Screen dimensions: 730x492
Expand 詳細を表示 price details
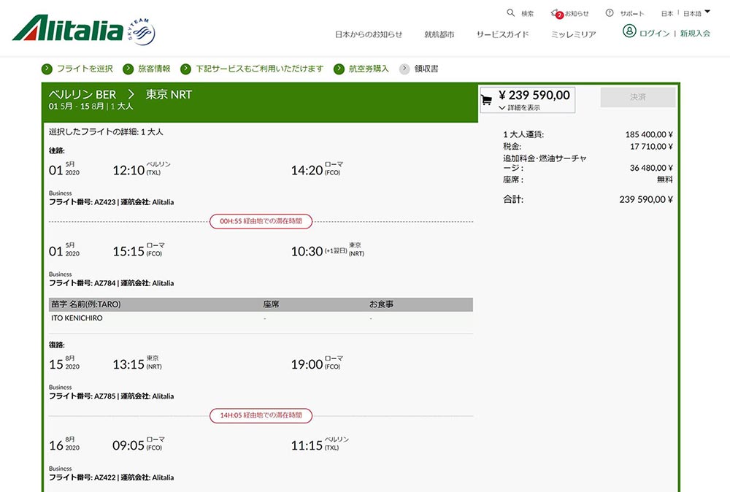tap(519, 107)
